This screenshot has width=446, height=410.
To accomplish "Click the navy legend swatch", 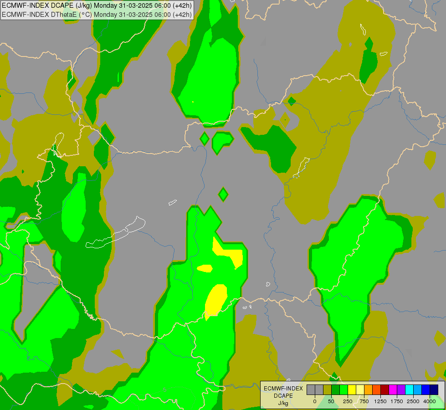I will point(434,389).
